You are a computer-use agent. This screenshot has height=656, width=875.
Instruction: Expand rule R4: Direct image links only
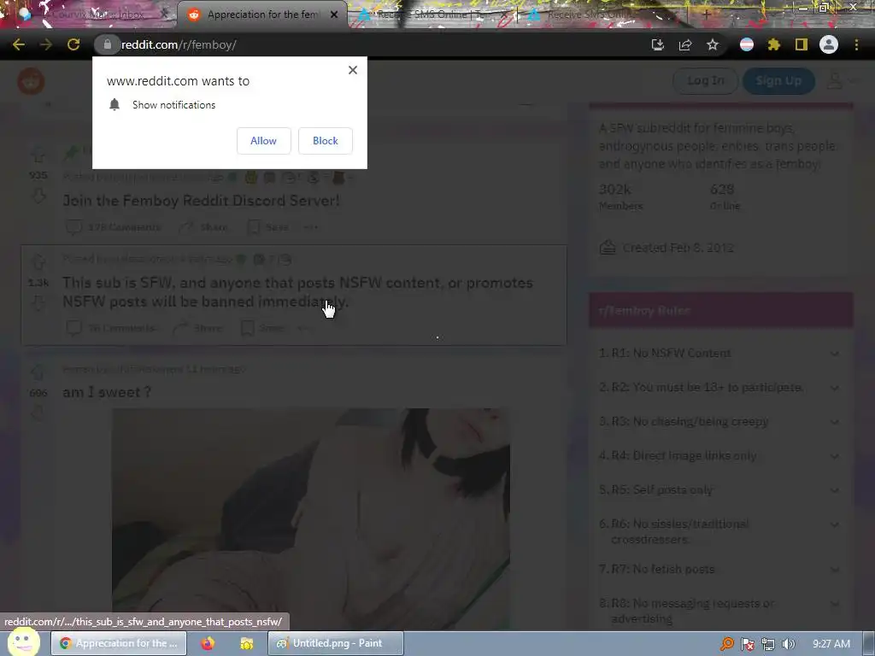pyautogui.click(x=719, y=456)
